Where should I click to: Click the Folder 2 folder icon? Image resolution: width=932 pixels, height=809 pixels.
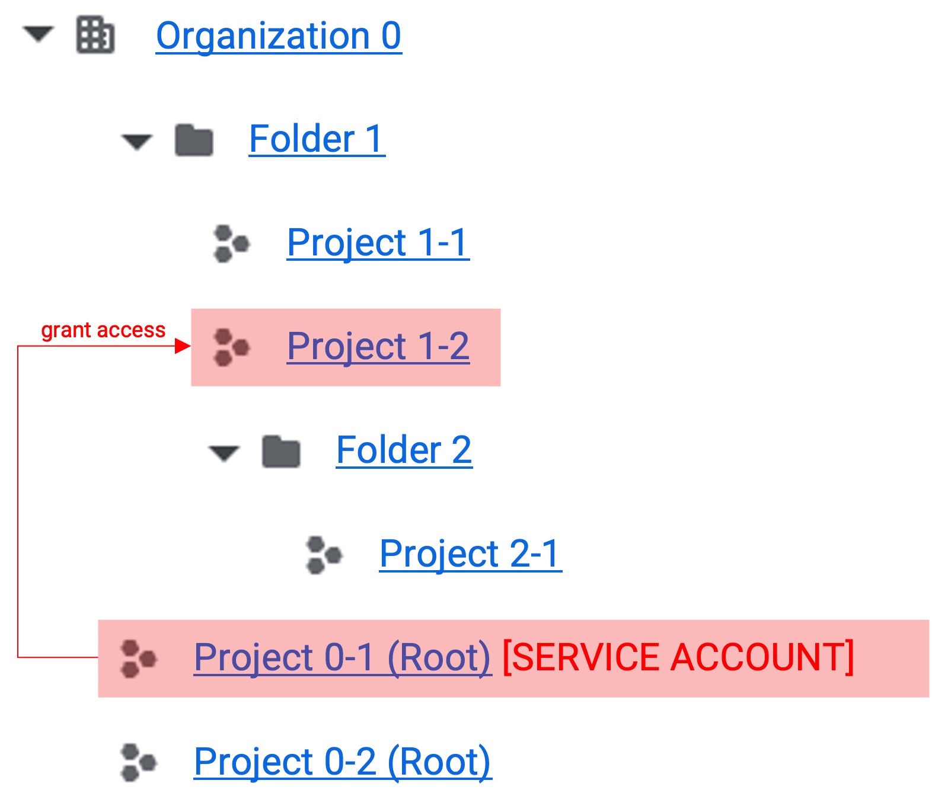click(x=281, y=452)
